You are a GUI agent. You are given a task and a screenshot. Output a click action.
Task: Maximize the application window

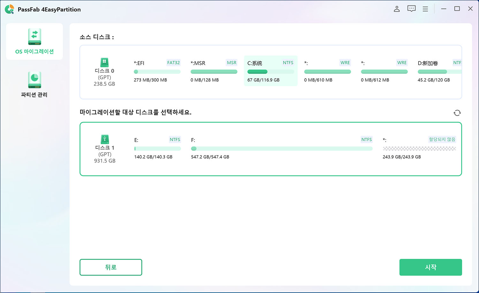point(457,9)
